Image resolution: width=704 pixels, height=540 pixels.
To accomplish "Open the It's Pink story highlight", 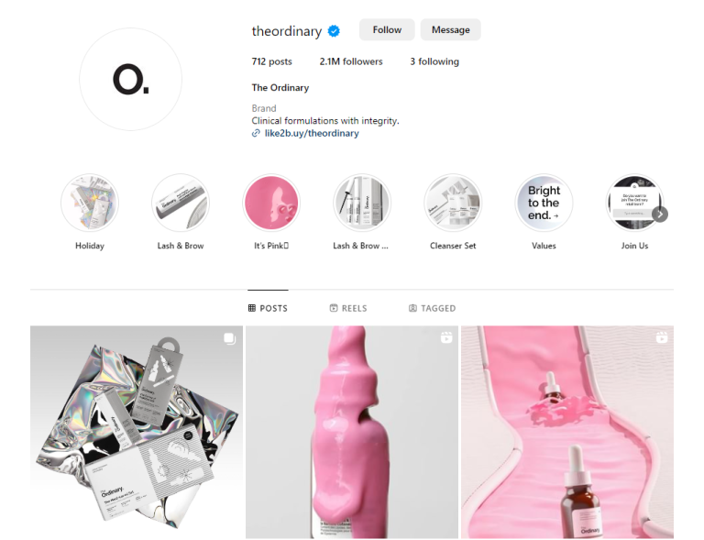I will coord(271,203).
